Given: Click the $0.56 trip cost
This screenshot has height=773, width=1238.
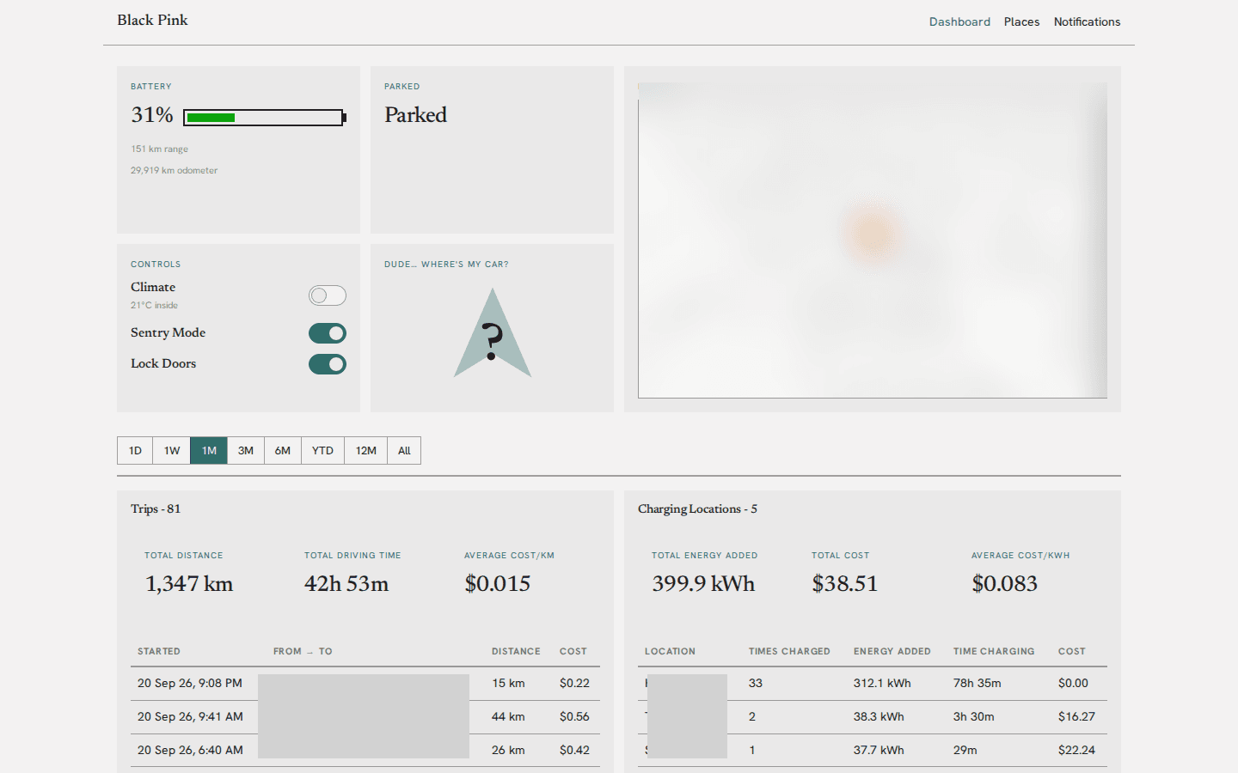Looking at the screenshot, I should click(x=574, y=717).
